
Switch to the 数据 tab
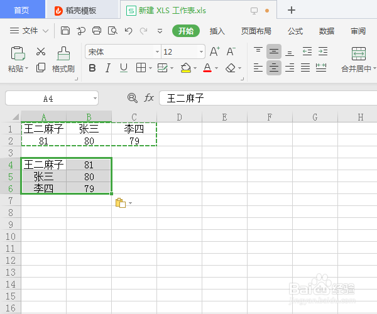point(327,31)
